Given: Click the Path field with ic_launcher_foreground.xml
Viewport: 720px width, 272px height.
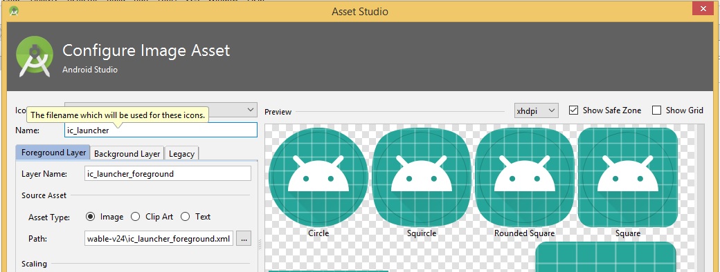Looking at the screenshot, I should point(159,239).
